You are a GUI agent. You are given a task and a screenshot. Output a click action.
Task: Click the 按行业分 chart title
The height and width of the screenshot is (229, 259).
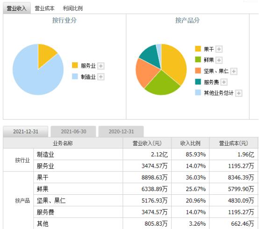[x=64, y=20]
